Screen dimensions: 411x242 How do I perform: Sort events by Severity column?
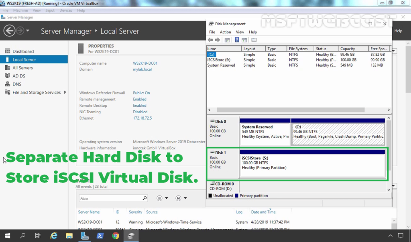click(135, 212)
